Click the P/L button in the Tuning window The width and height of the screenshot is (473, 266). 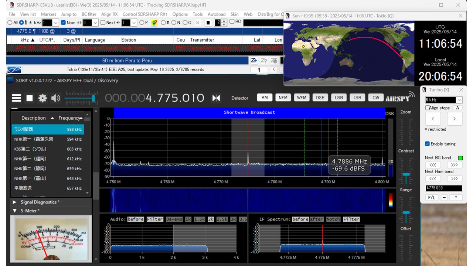[431, 198]
